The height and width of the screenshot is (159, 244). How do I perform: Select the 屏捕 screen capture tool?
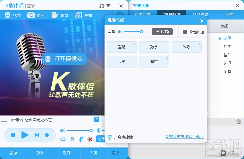84,15
